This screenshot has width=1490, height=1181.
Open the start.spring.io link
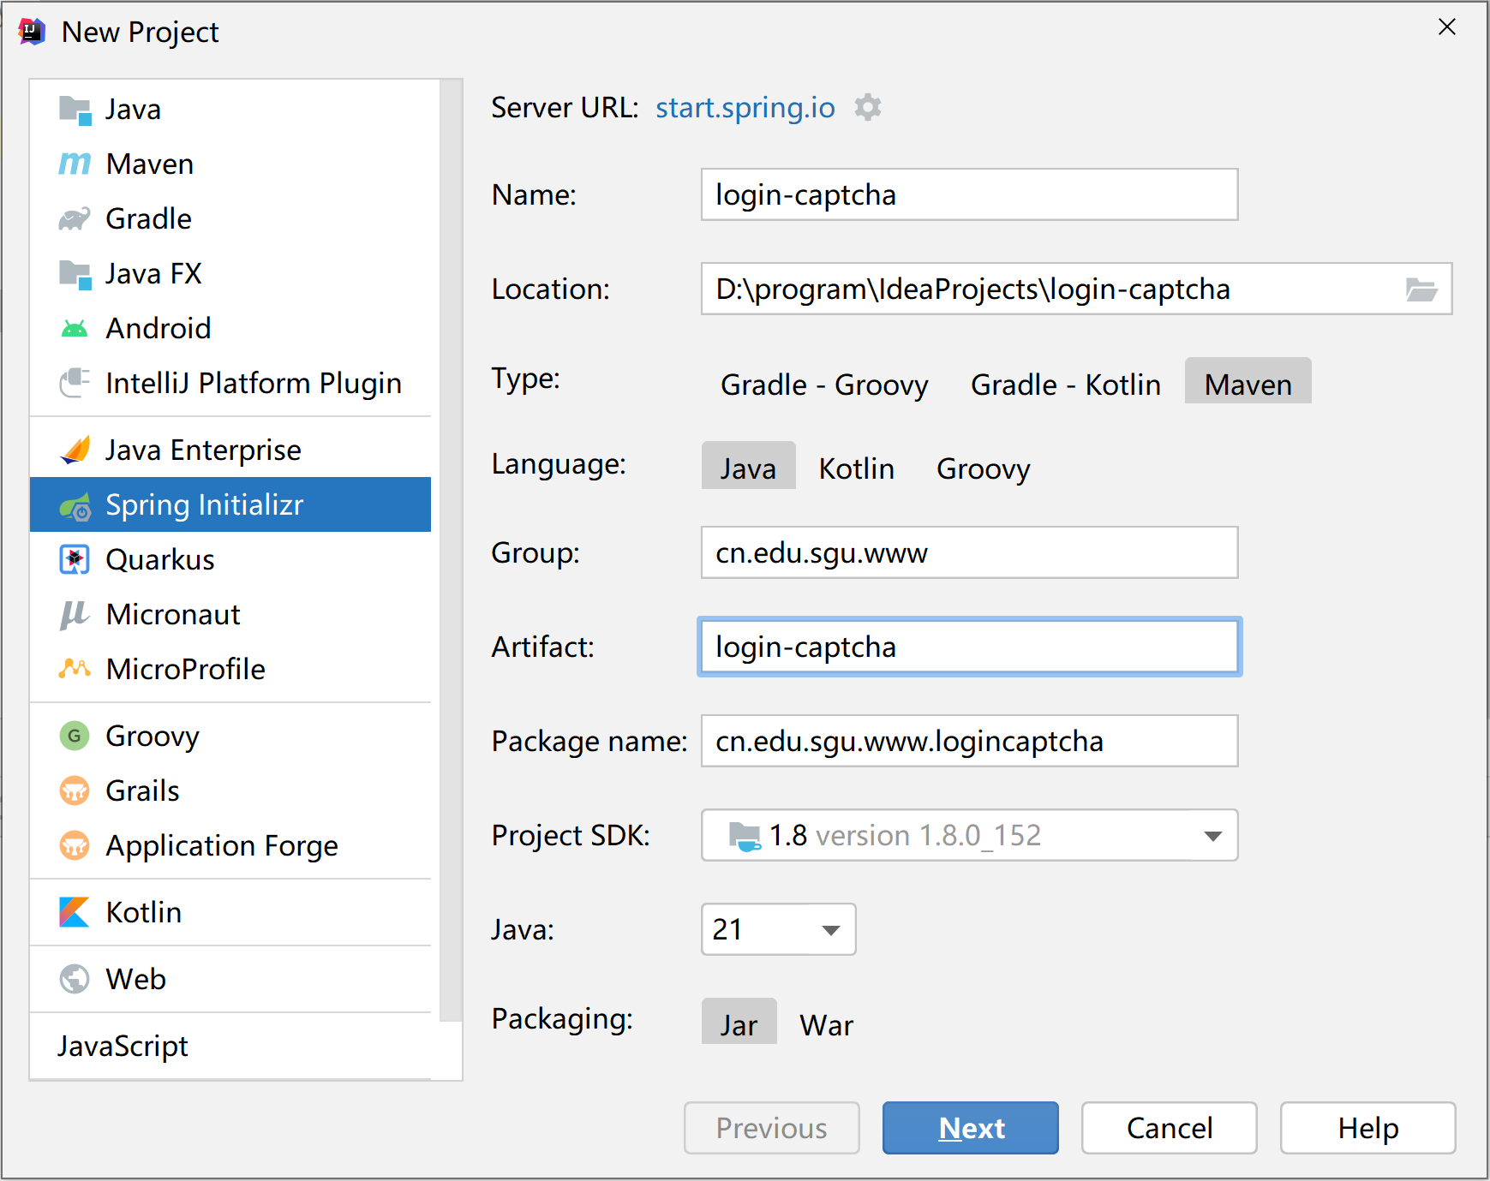(x=744, y=107)
